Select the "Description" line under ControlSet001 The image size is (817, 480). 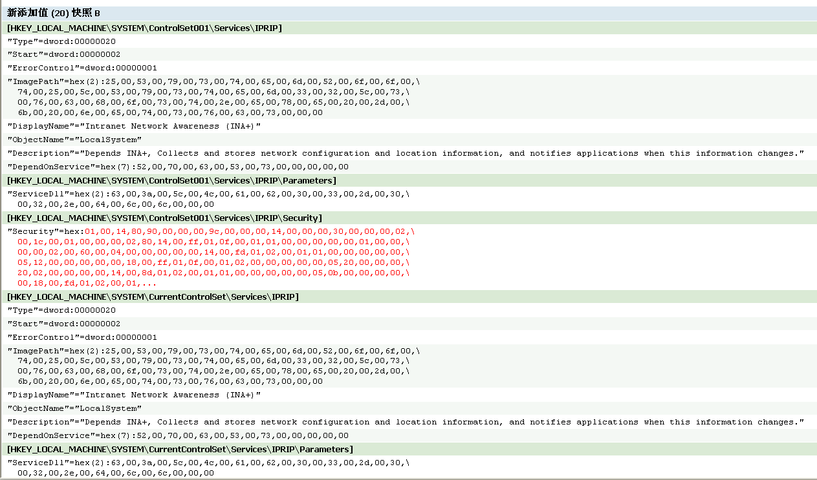[406, 153]
